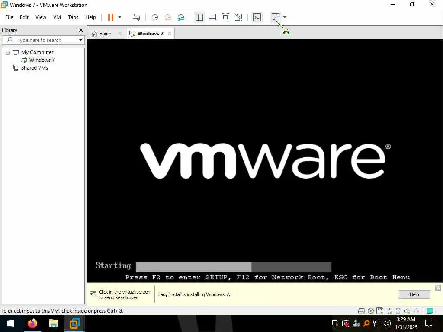
Task: Open the library search filter dropdown
Action: (80, 40)
